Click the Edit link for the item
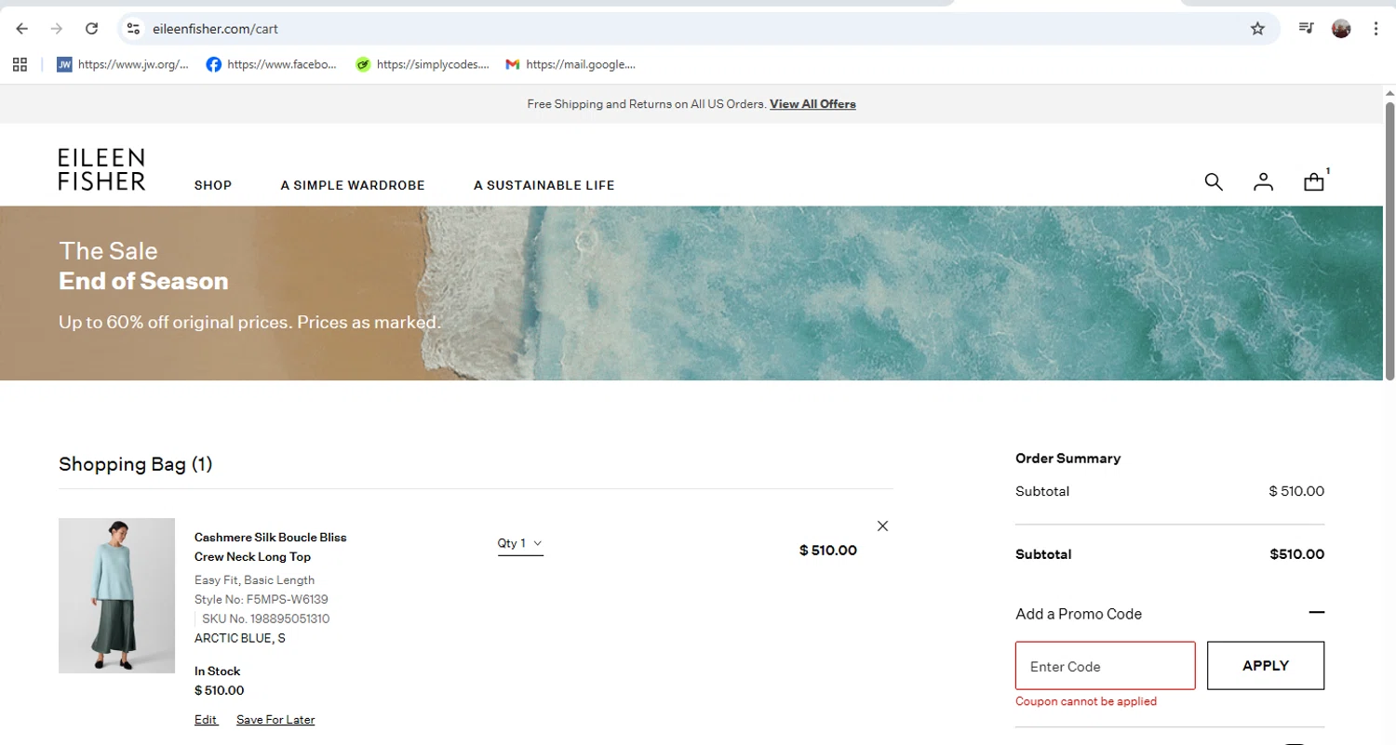 (x=206, y=720)
